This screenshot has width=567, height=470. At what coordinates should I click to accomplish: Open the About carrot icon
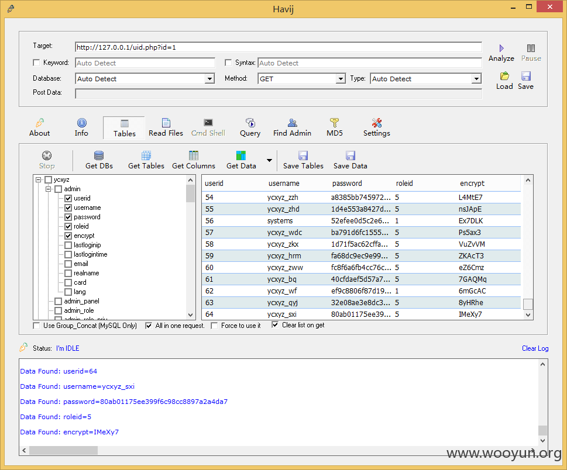click(40, 123)
